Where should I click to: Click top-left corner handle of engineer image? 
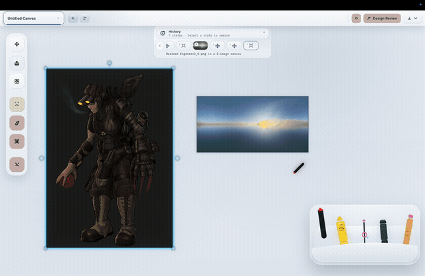click(x=46, y=68)
